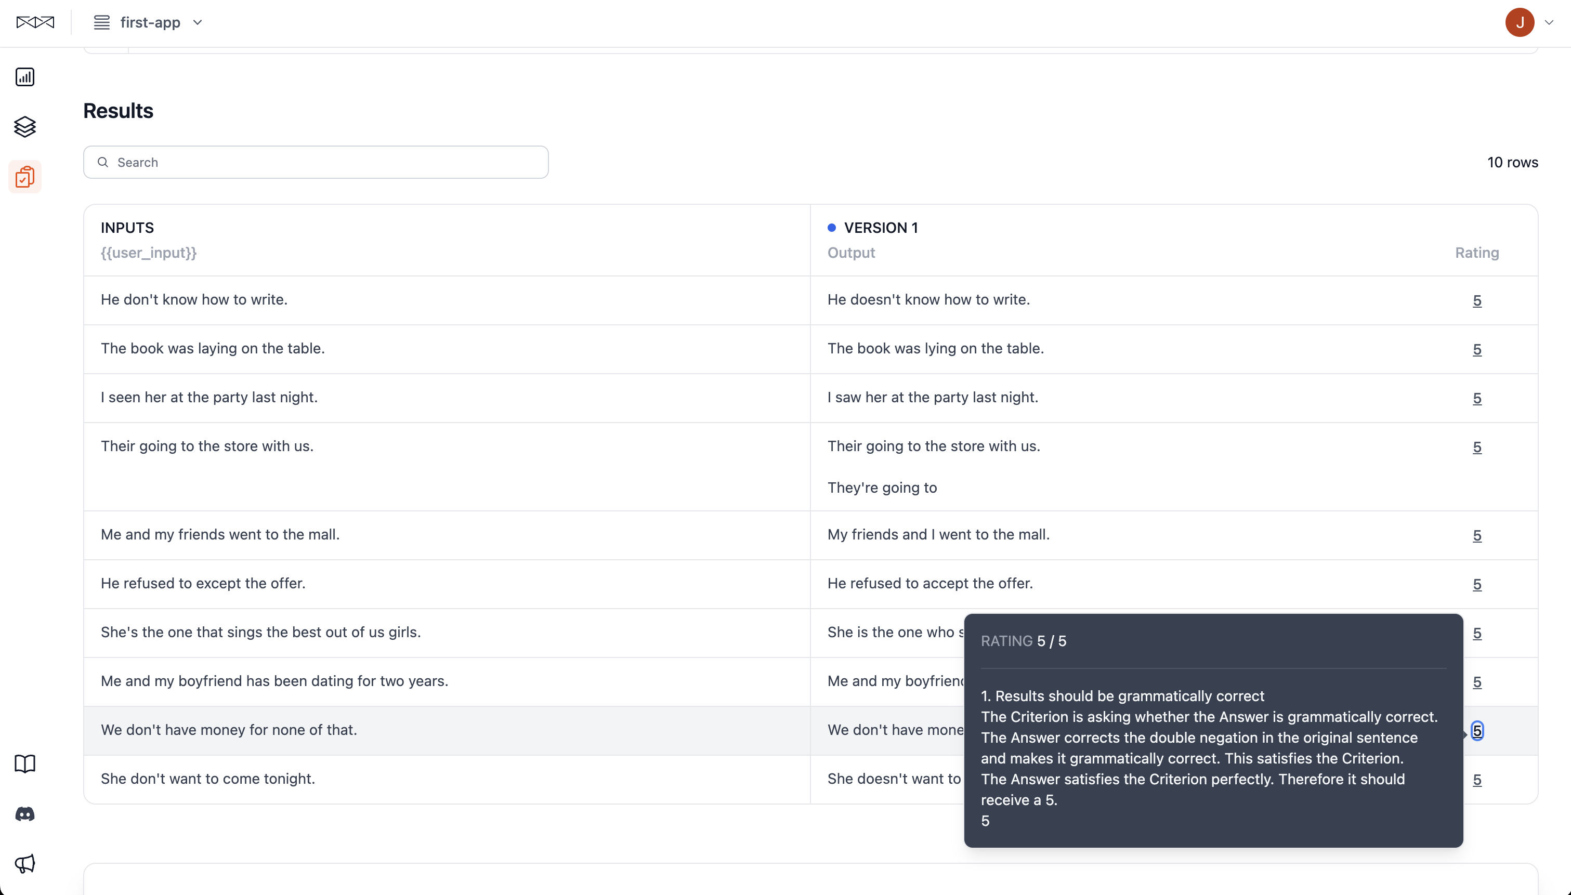
Task: Click the megaphone announcements icon
Action: tap(24, 864)
